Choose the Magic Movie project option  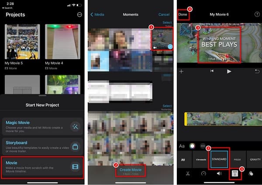tap(42, 127)
